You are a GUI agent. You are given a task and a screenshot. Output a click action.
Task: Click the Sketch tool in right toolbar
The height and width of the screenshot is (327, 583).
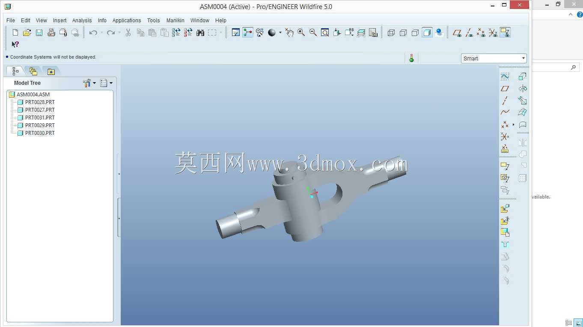point(505,77)
